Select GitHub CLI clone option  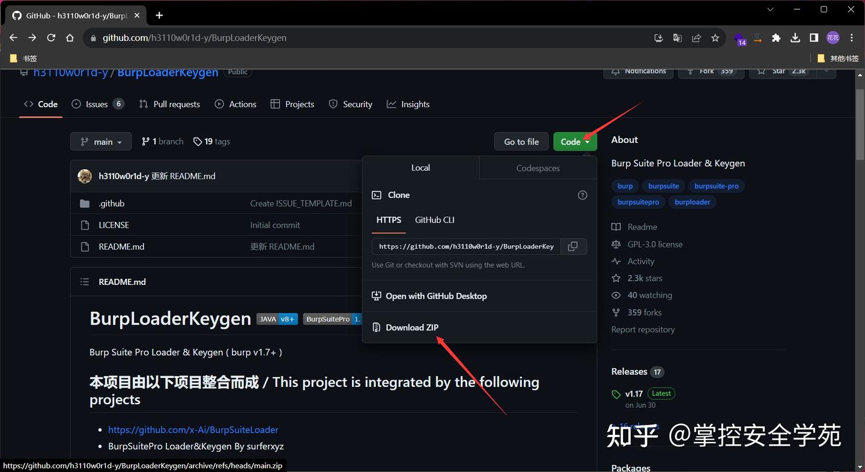(434, 220)
